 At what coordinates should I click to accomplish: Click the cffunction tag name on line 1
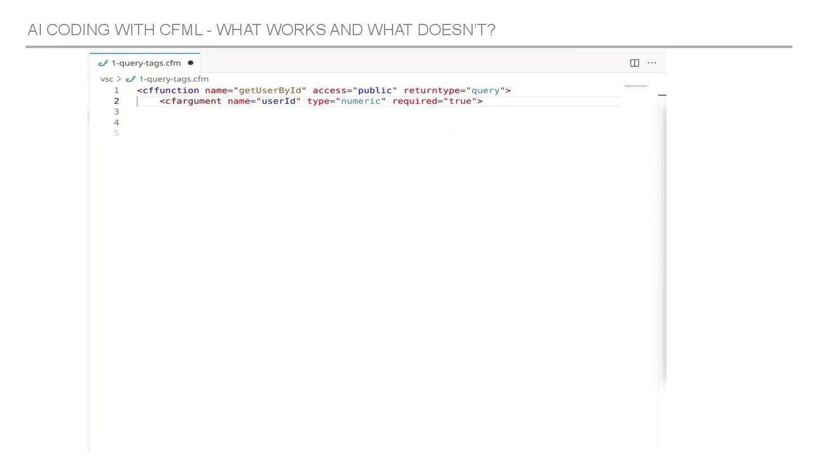click(x=170, y=90)
